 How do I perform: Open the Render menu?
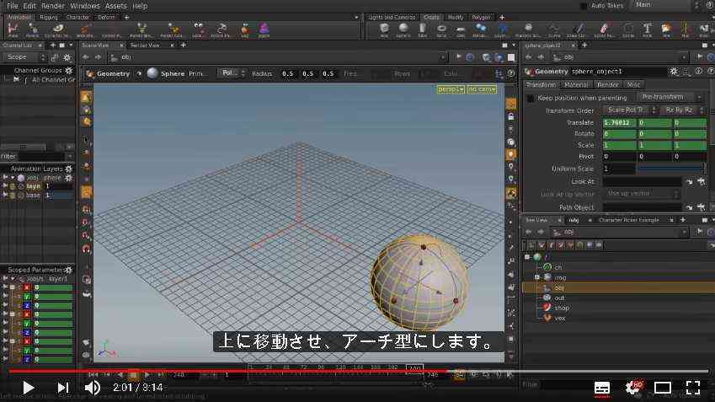point(53,6)
